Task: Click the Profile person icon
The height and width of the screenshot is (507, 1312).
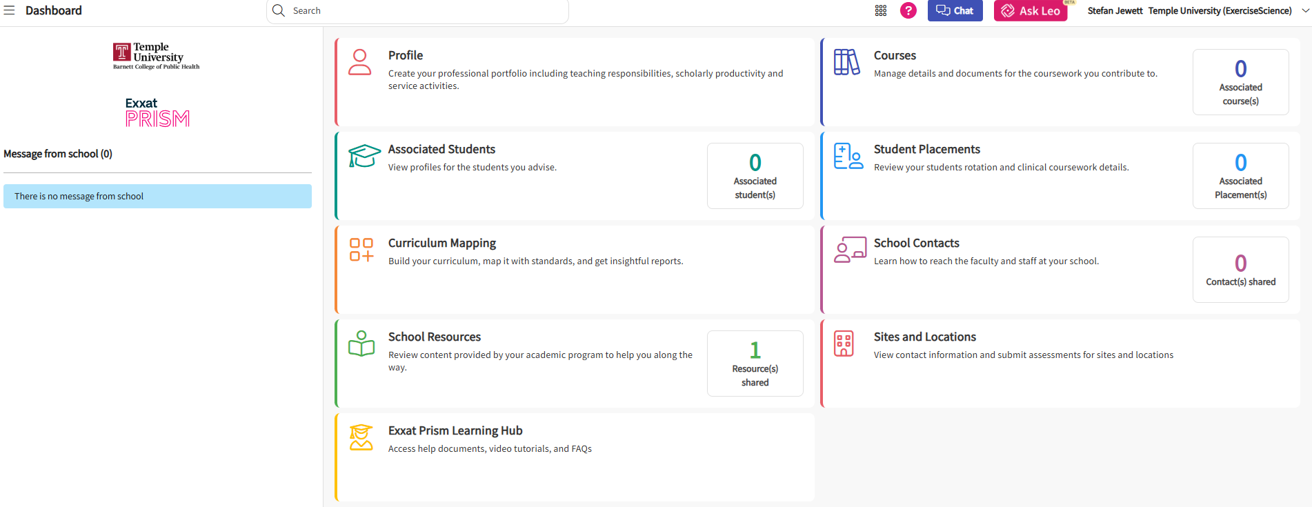Action: click(x=359, y=62)
